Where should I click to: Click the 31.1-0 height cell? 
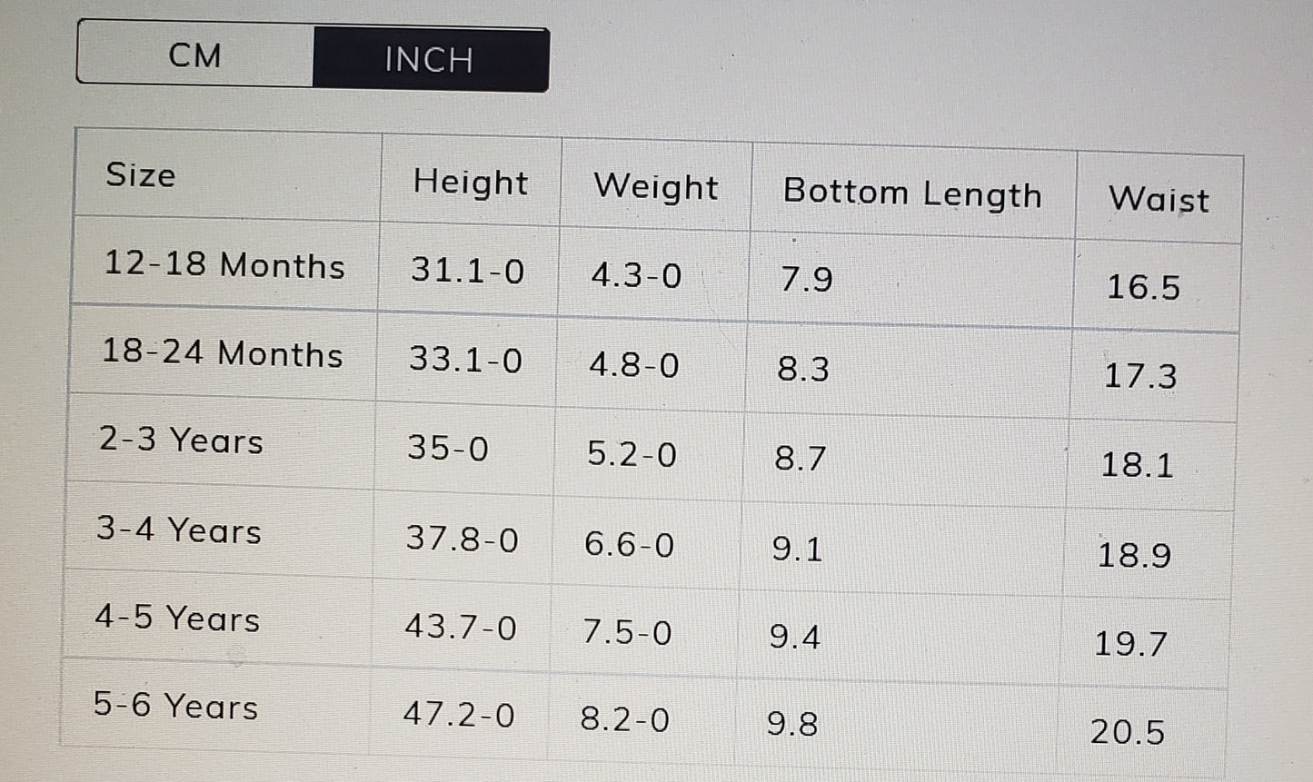coord(467,270)
